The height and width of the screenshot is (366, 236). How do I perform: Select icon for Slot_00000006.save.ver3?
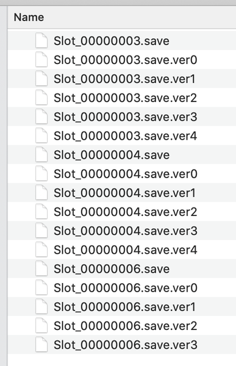click(41, 345)
